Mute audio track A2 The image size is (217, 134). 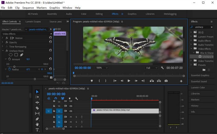pyautogui.click(x=71, y=122)
